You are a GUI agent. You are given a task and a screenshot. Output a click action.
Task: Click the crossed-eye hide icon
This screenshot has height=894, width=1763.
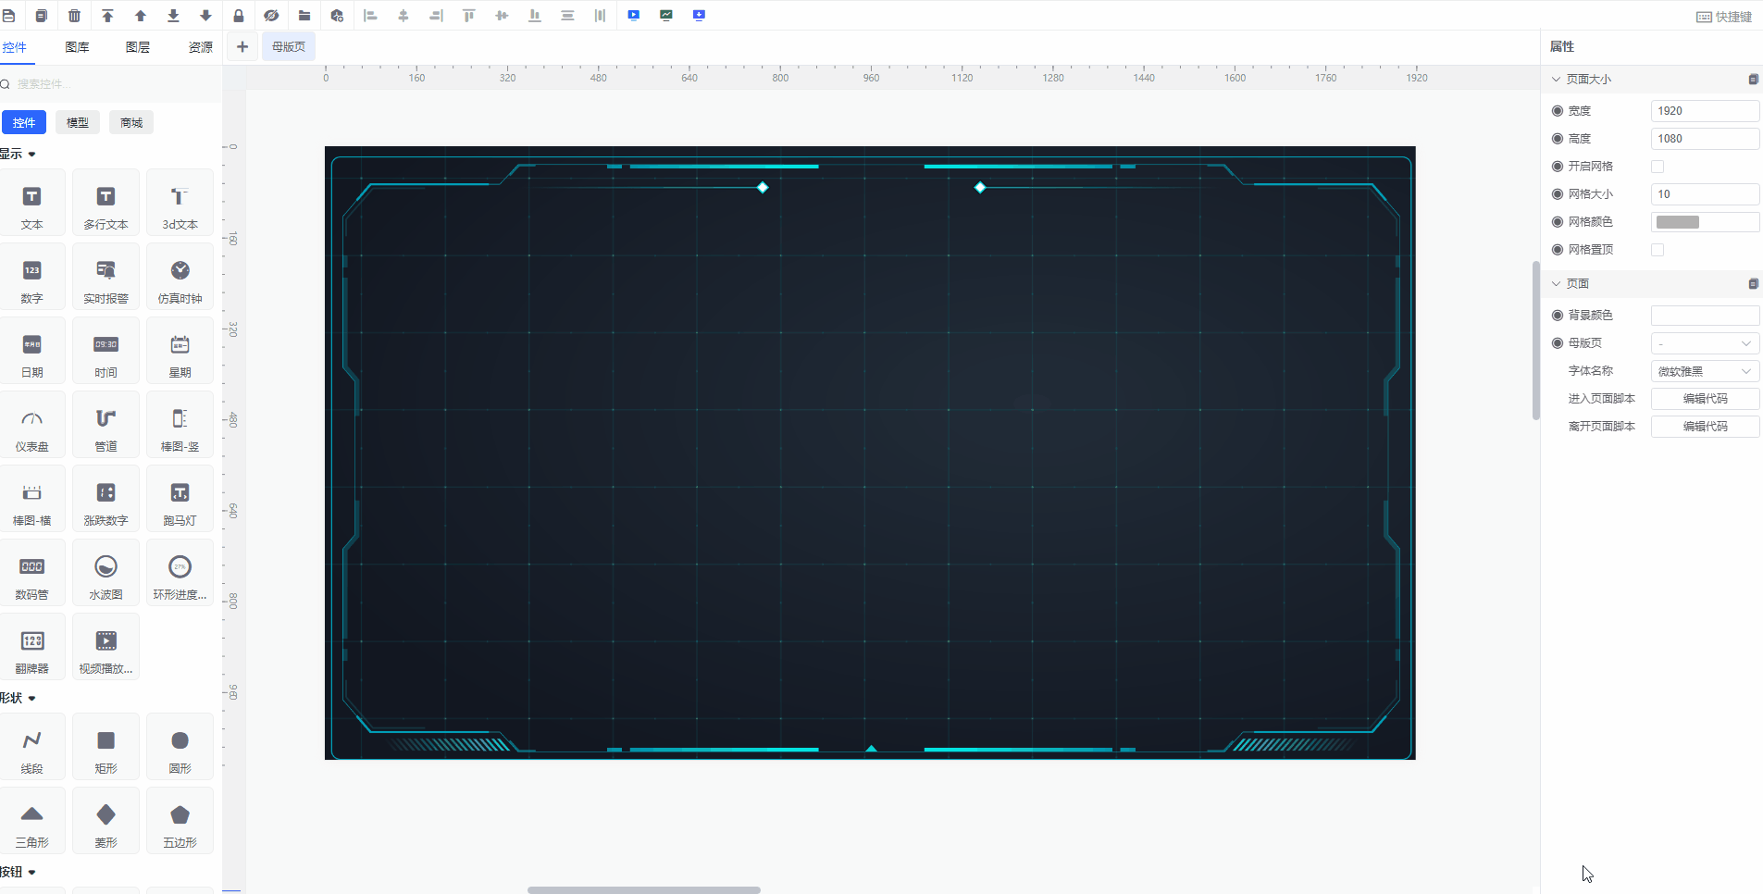coord(271,16)
